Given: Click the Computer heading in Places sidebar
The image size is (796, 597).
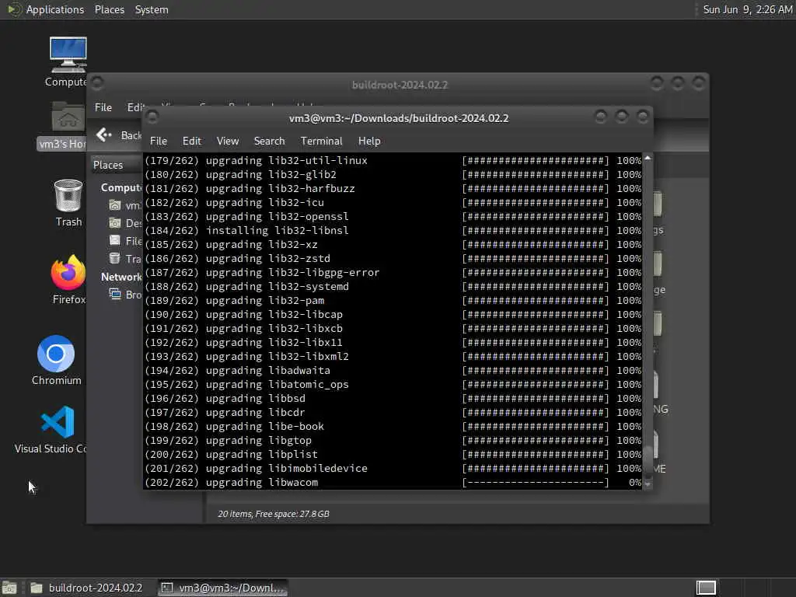Looking at the screenshot, I should [120, 188].
